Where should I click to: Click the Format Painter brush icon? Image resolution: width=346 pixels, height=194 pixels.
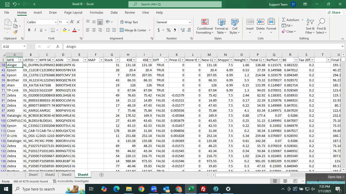pos(15,32)
